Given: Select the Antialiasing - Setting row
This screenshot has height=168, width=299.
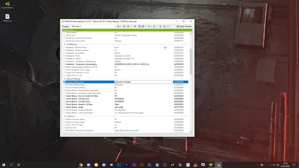Looking at the screenshot, I should tap(126, 59).
